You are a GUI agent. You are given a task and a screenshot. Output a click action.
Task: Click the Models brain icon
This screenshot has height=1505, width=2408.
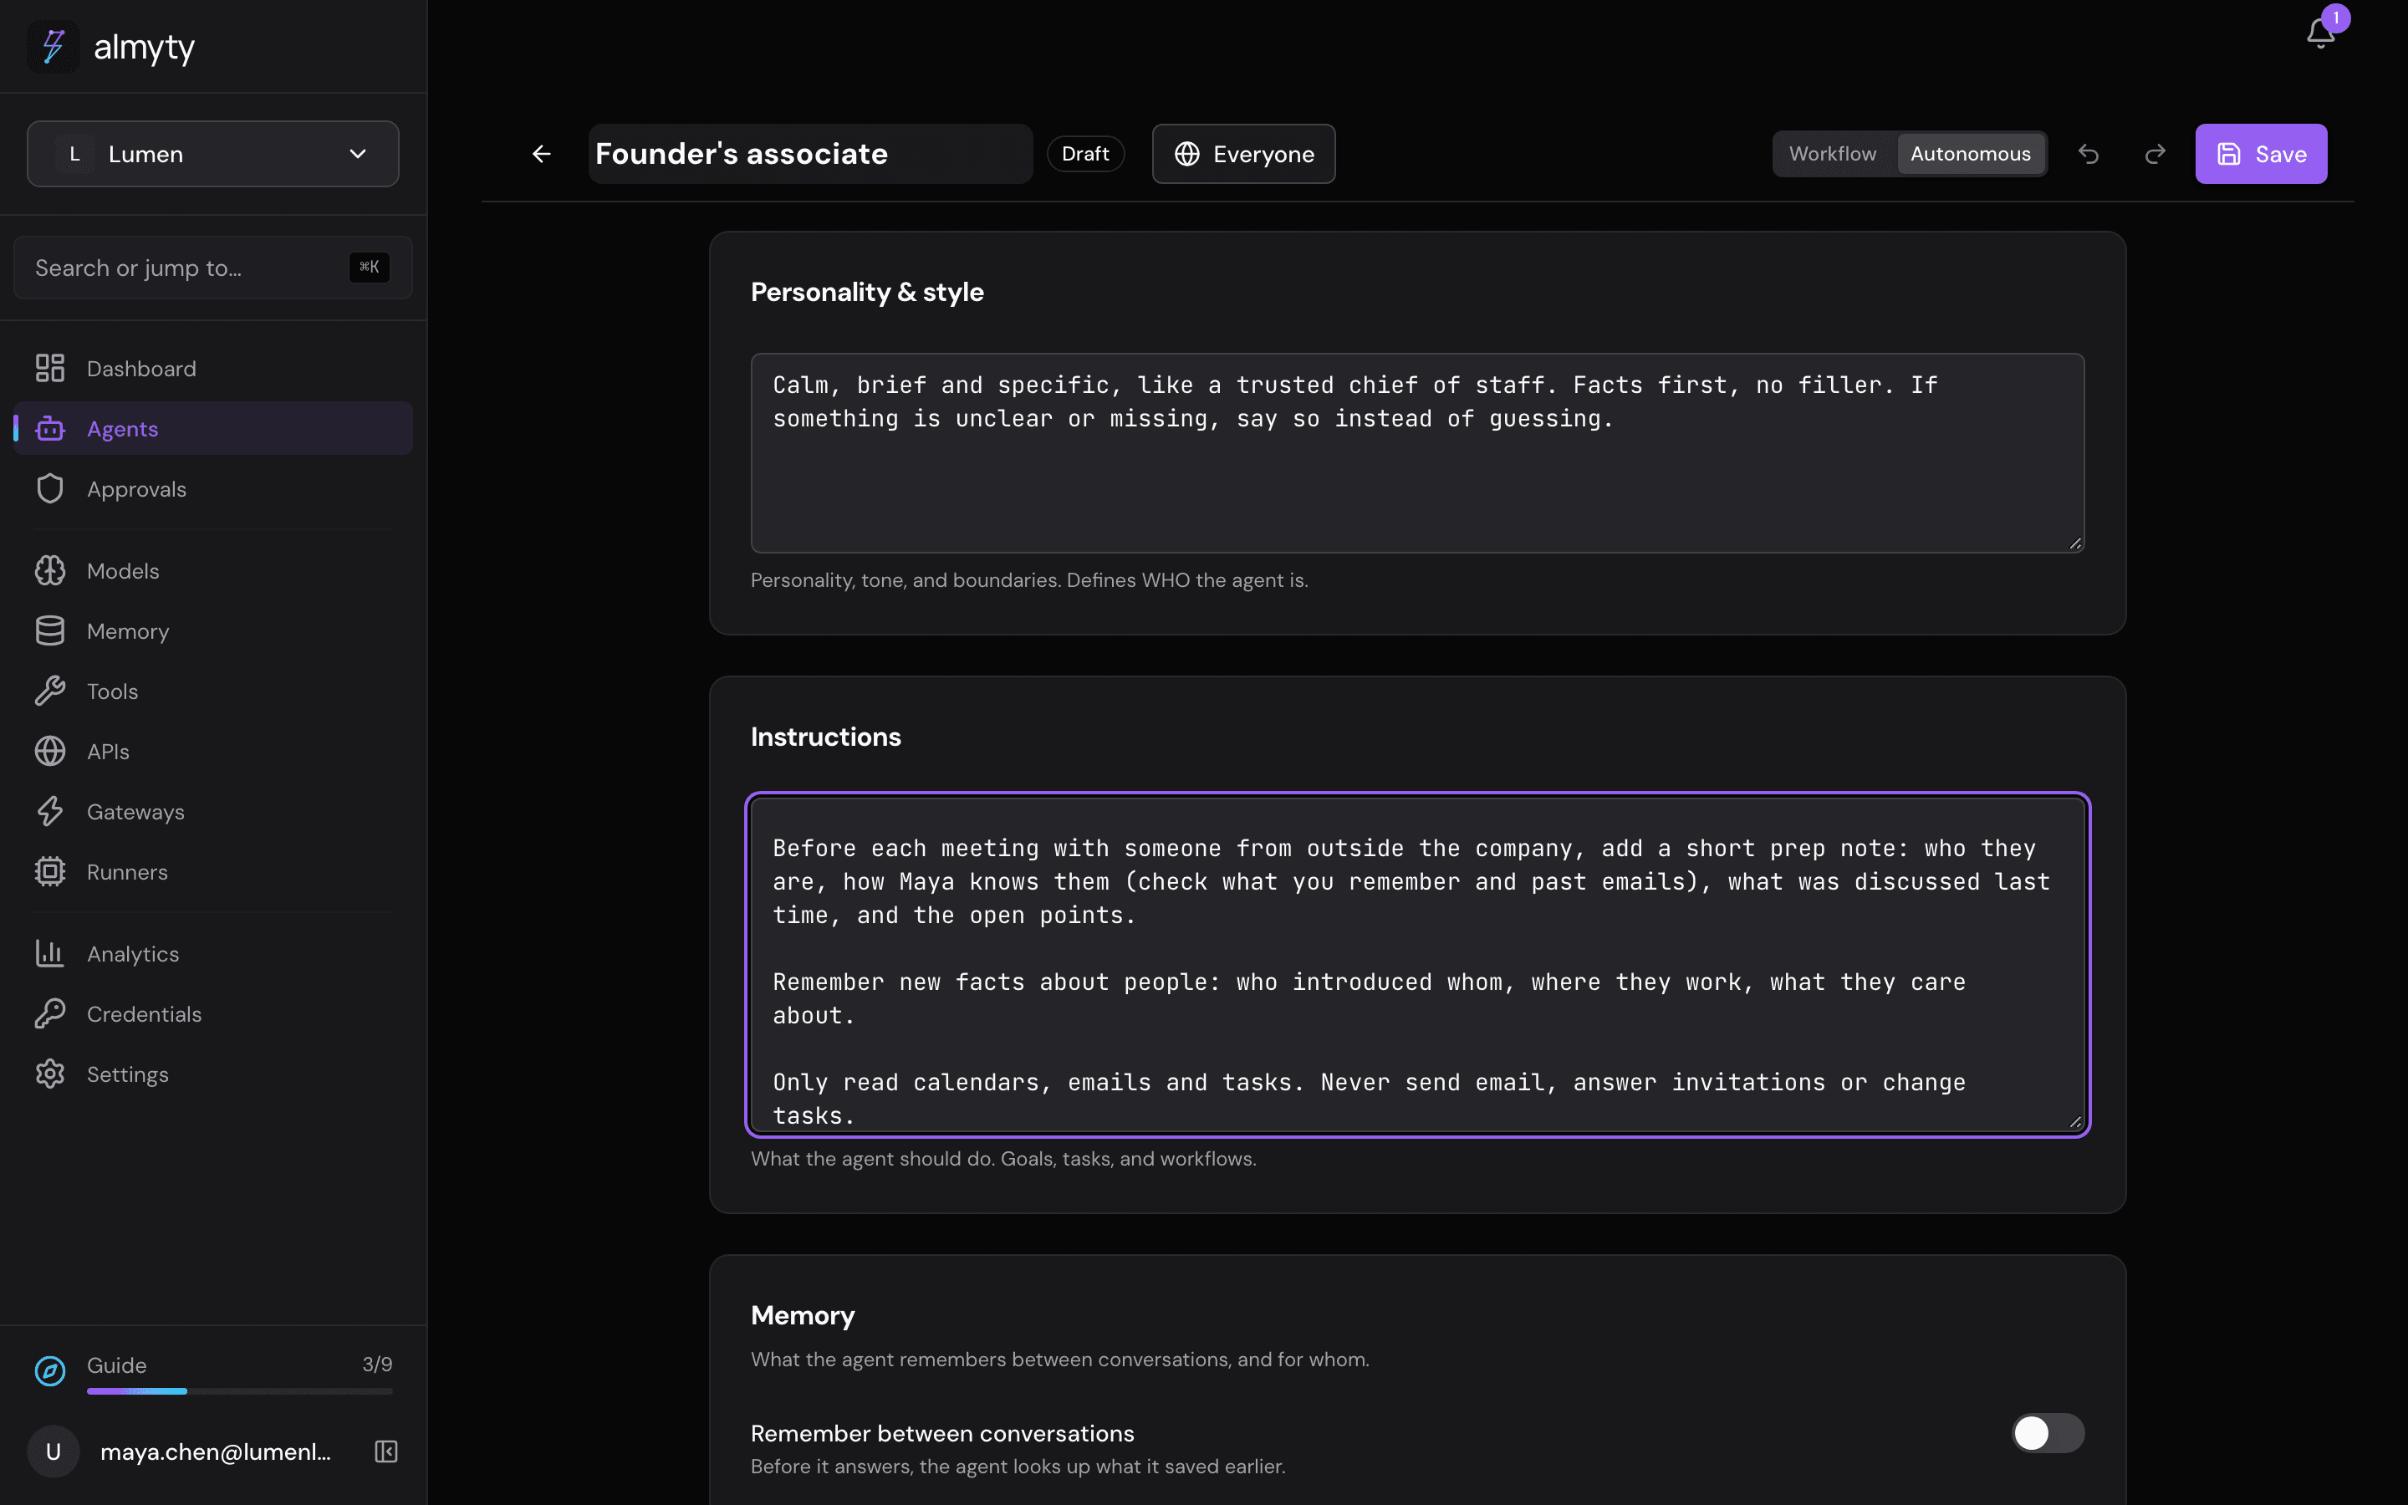click(x=50, y=570)
